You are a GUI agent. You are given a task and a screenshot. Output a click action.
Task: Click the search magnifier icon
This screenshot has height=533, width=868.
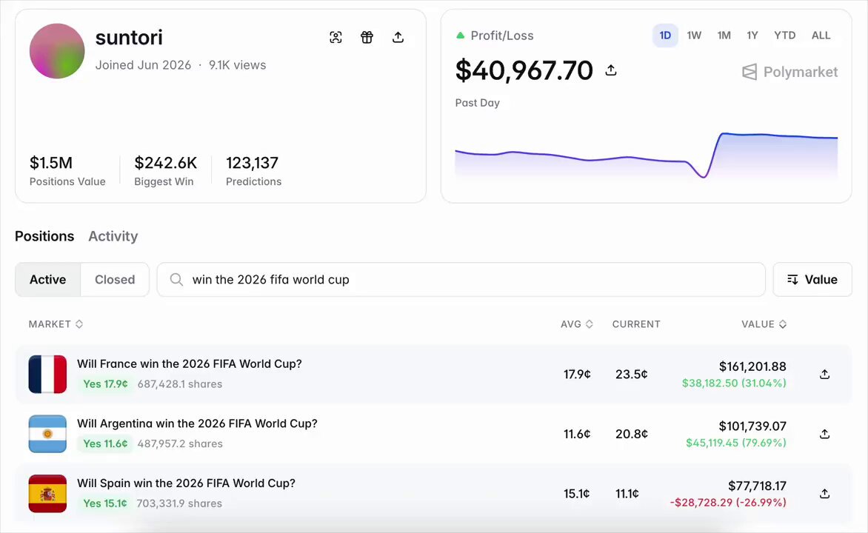pos(176,280)
